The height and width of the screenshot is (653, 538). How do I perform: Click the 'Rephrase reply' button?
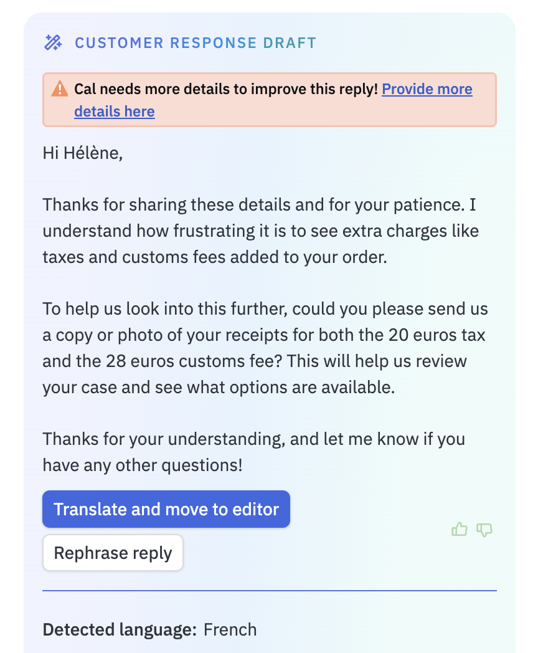(113, 553)
